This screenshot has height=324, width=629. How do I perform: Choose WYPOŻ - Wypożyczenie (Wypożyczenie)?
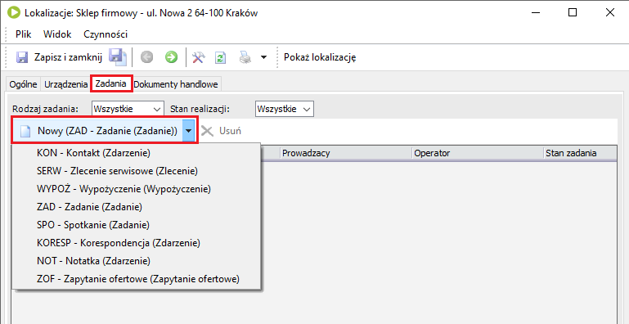[137, 189]
